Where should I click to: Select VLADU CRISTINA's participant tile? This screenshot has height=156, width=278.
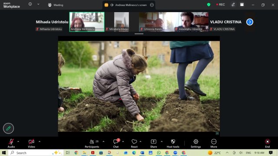tap(226, 22)
